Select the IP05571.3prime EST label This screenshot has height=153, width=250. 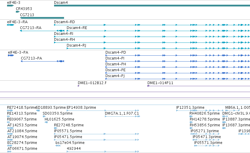(x=208, y=143)
